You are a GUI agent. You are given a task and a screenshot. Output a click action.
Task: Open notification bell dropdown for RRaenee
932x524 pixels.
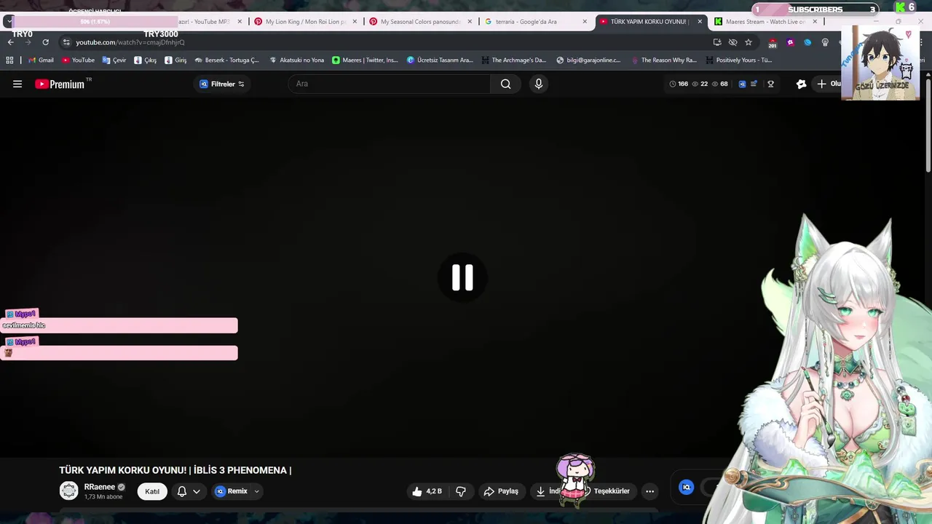click(189, 491)
